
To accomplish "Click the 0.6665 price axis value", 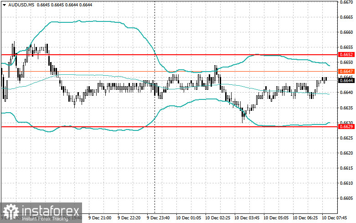I will [x=346, y=17].
